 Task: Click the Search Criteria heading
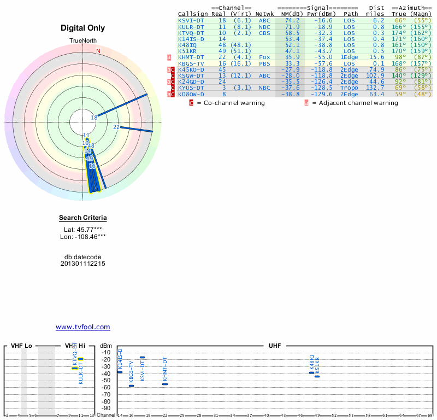(x=83, y=218)
